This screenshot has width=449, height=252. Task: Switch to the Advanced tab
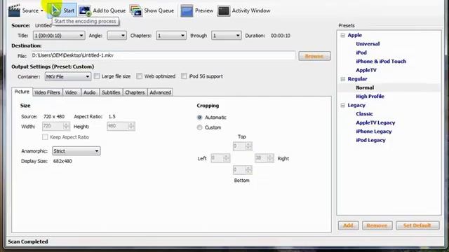point(161,92)
